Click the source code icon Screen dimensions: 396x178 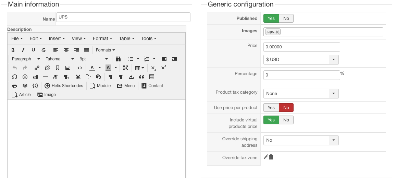click(79, 68)
